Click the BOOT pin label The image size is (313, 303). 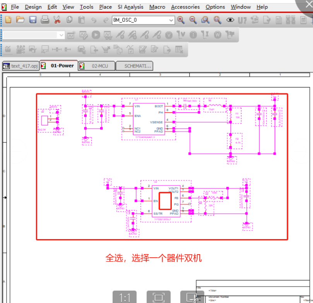pos(159,106)
